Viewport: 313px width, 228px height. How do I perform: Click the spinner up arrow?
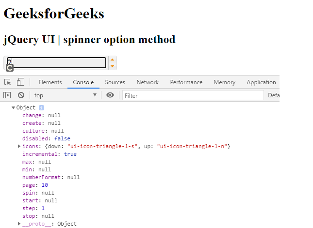(x=113, y=60)
